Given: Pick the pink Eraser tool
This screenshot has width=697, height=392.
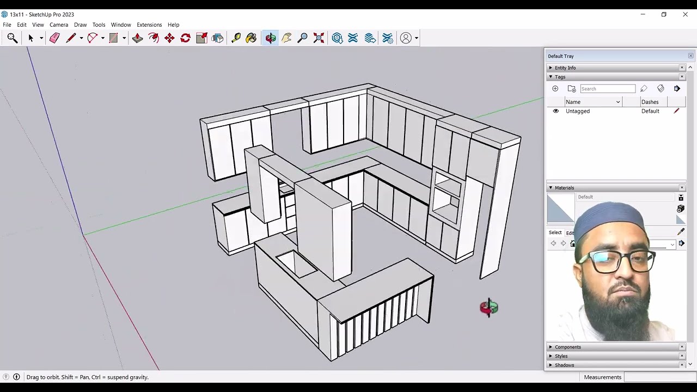Looking at the screenshot, I should tap(54, 38).
